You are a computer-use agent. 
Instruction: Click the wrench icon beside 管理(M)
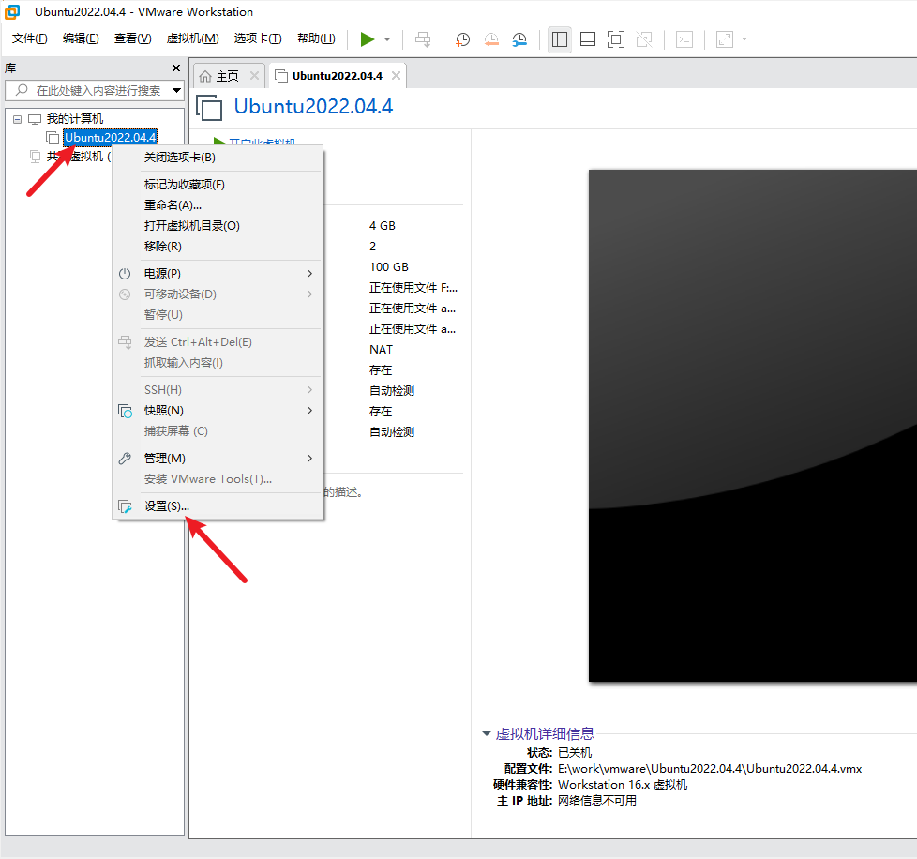click(x=125, y=459)
